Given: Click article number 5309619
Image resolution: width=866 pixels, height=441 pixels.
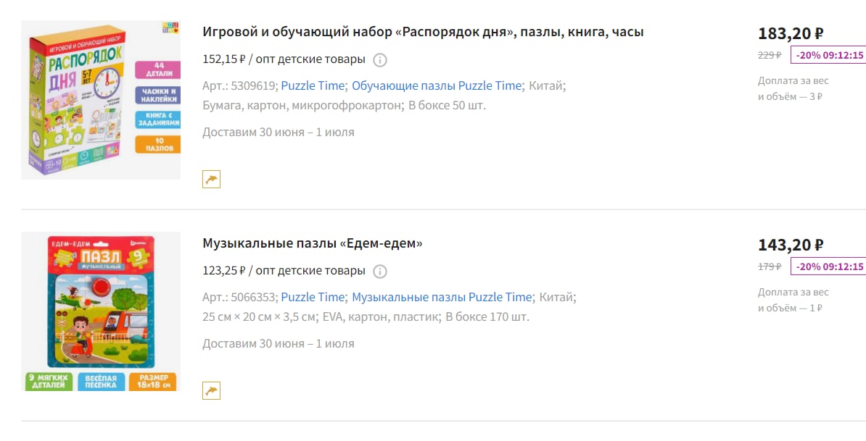Looking at the screenshot, I should click(253, 85).
